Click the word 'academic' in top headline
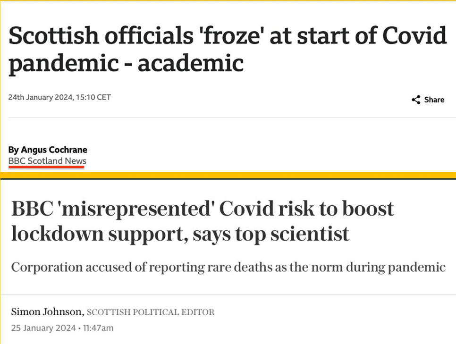456x344 pixels. 191,63
